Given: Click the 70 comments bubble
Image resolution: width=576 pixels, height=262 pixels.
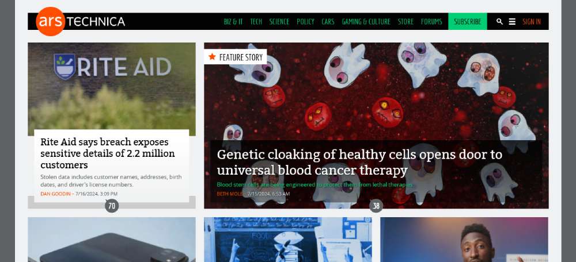Looking at the screenshot, I should coord(112,206).
